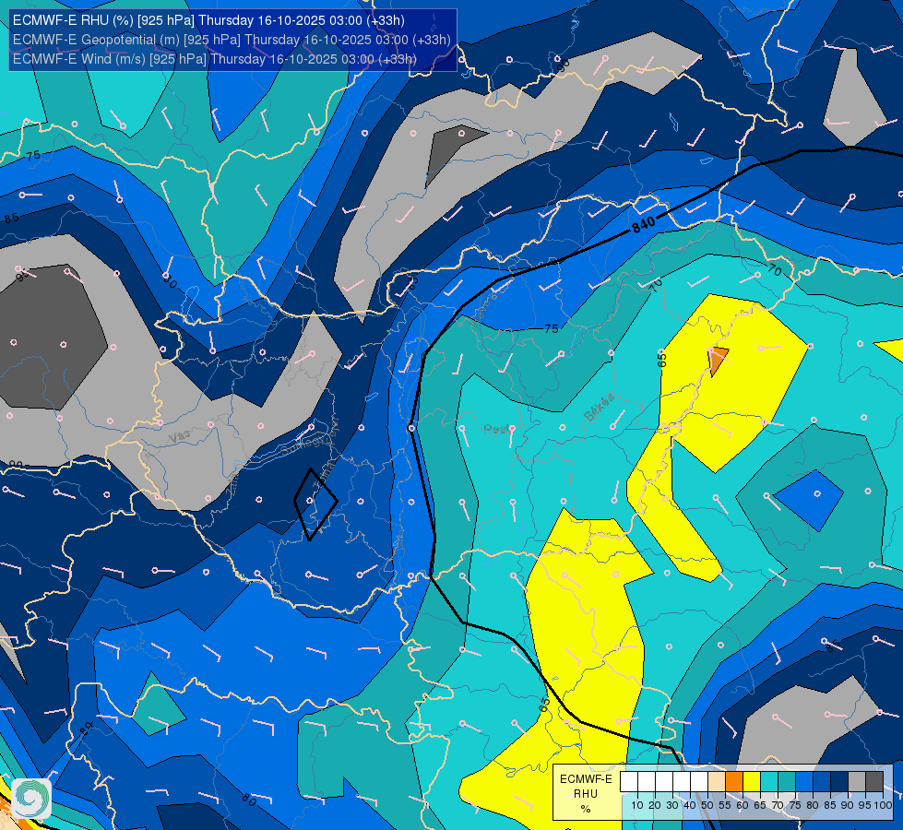Click the legend tick label '20'
This screenshot has width=903, height=830.
(655, 805)
